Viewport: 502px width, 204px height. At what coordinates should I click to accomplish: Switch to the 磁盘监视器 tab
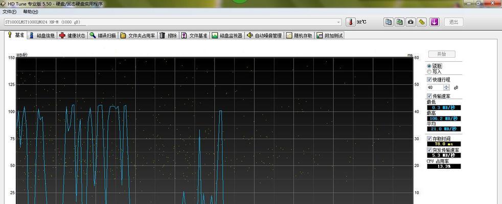click(227, 35)
